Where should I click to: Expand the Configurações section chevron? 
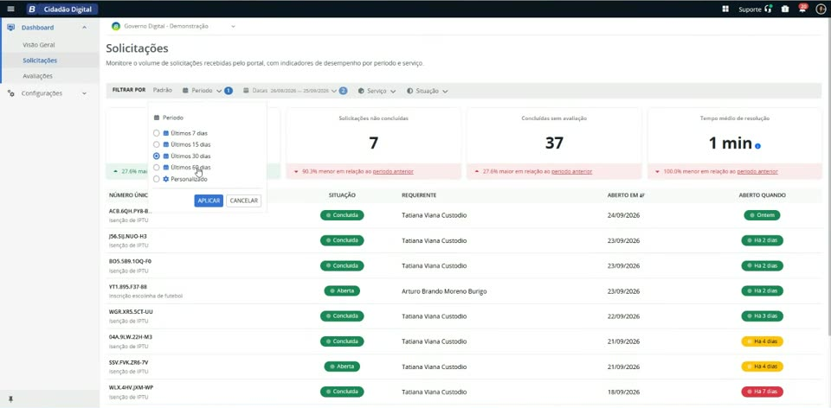84,93
